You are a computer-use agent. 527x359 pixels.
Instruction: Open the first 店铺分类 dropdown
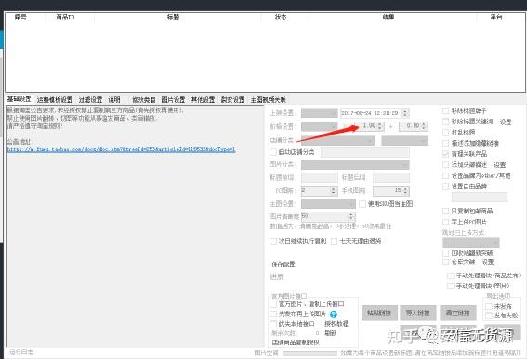tap(337, 140)
